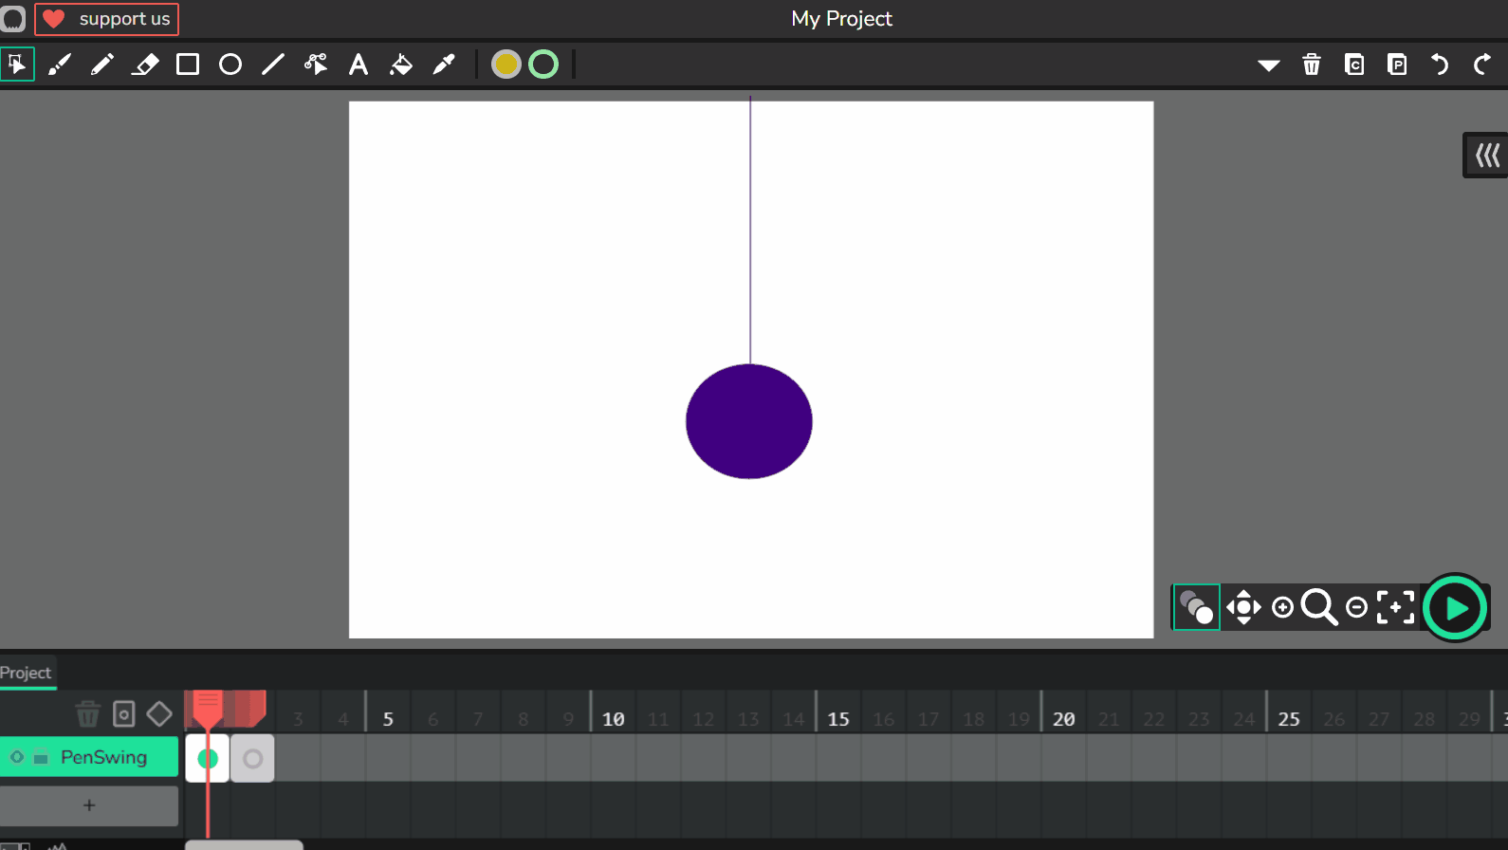
Task: Select the Path Cursor tool
Action: pyautogui.click(x=316, y=65)
